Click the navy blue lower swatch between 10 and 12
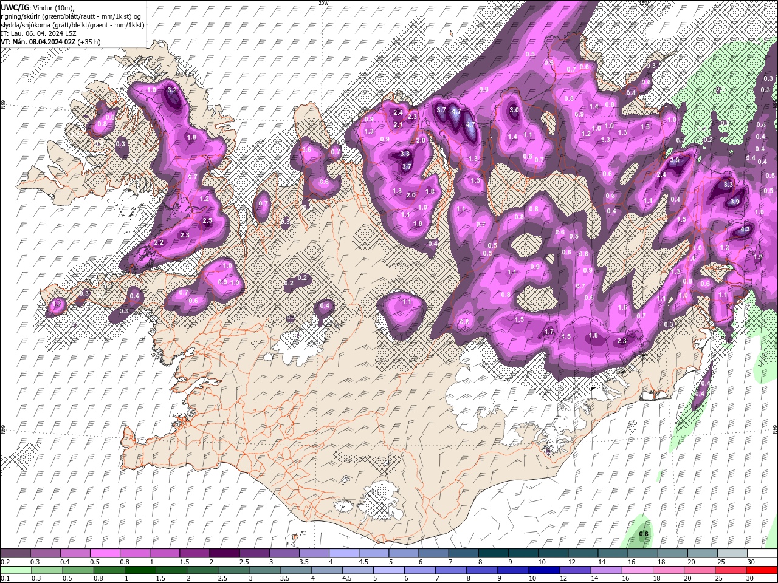This screenshot has height=583, width=778. [544, 570]
